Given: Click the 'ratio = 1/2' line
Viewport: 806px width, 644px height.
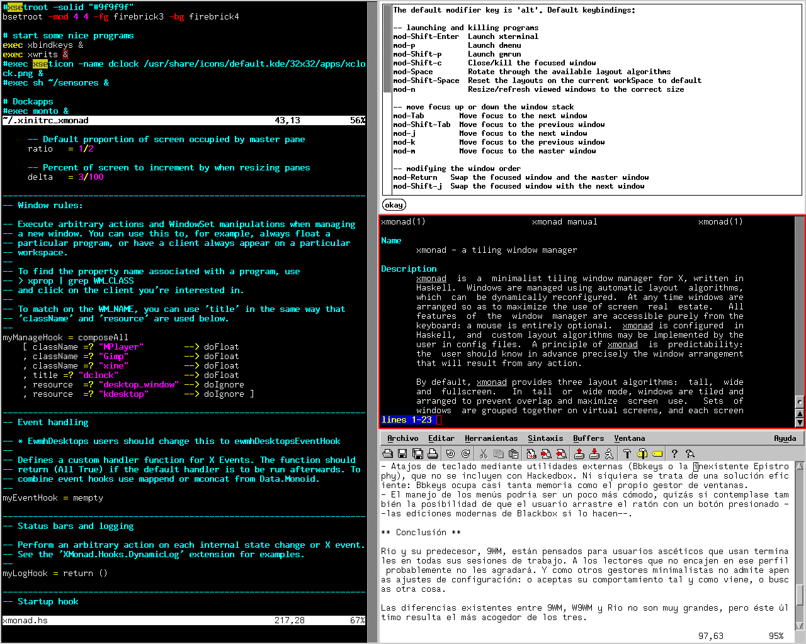Looking at the screenshot, I should (x=60, y=149).
